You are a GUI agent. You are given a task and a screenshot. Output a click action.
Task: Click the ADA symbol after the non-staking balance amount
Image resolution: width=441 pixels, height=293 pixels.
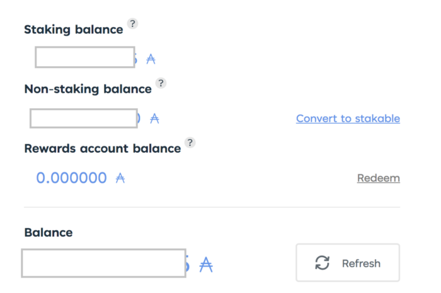pyautogui.click(x=154, y=118)
